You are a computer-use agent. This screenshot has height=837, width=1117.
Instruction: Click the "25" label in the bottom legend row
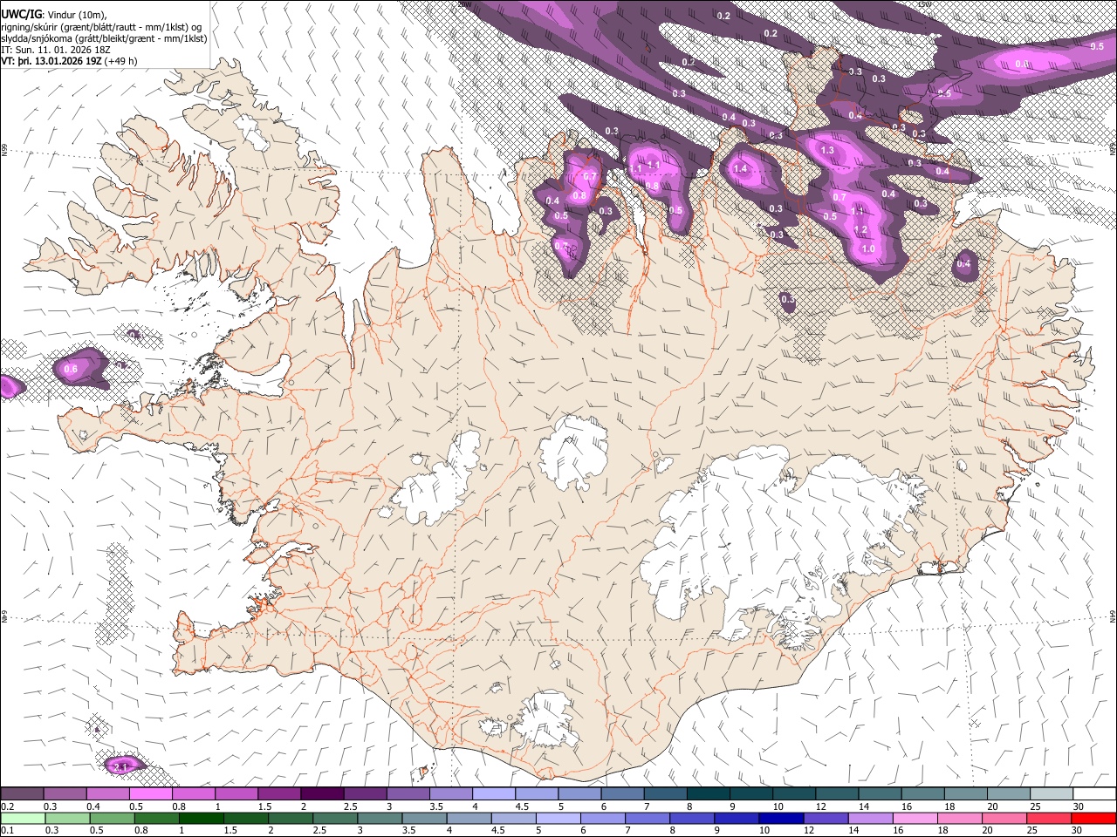1031,830
